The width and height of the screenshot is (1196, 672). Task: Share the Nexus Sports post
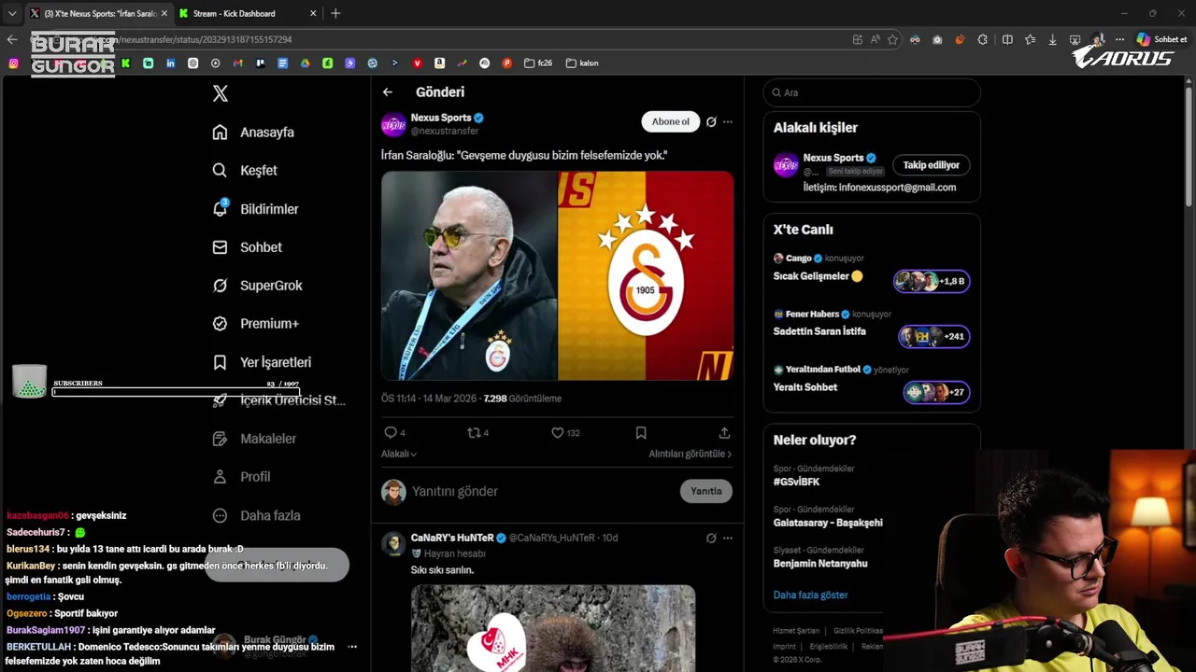click(724, 433)
